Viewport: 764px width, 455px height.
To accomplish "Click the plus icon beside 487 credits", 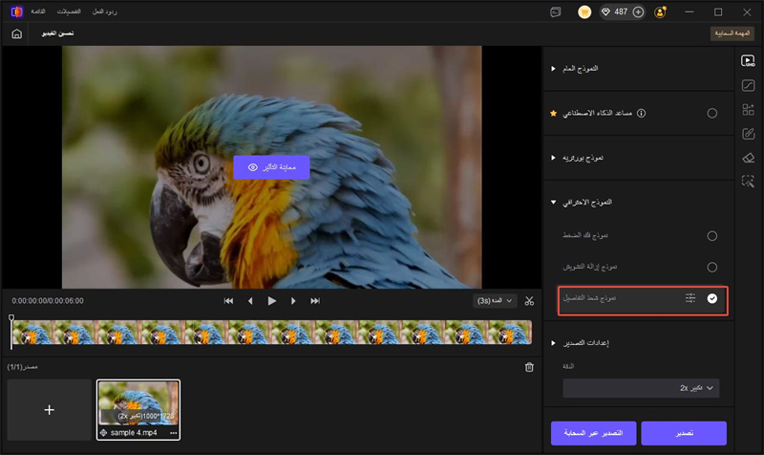I will click(x=638, y=12).
